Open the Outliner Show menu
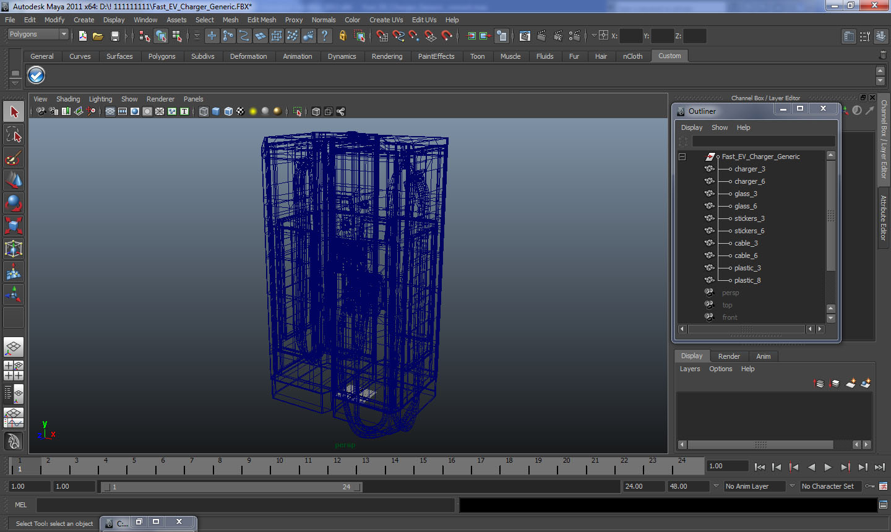Image resolution: width=891 pixels, height=532 pixels. pos(720,127)
